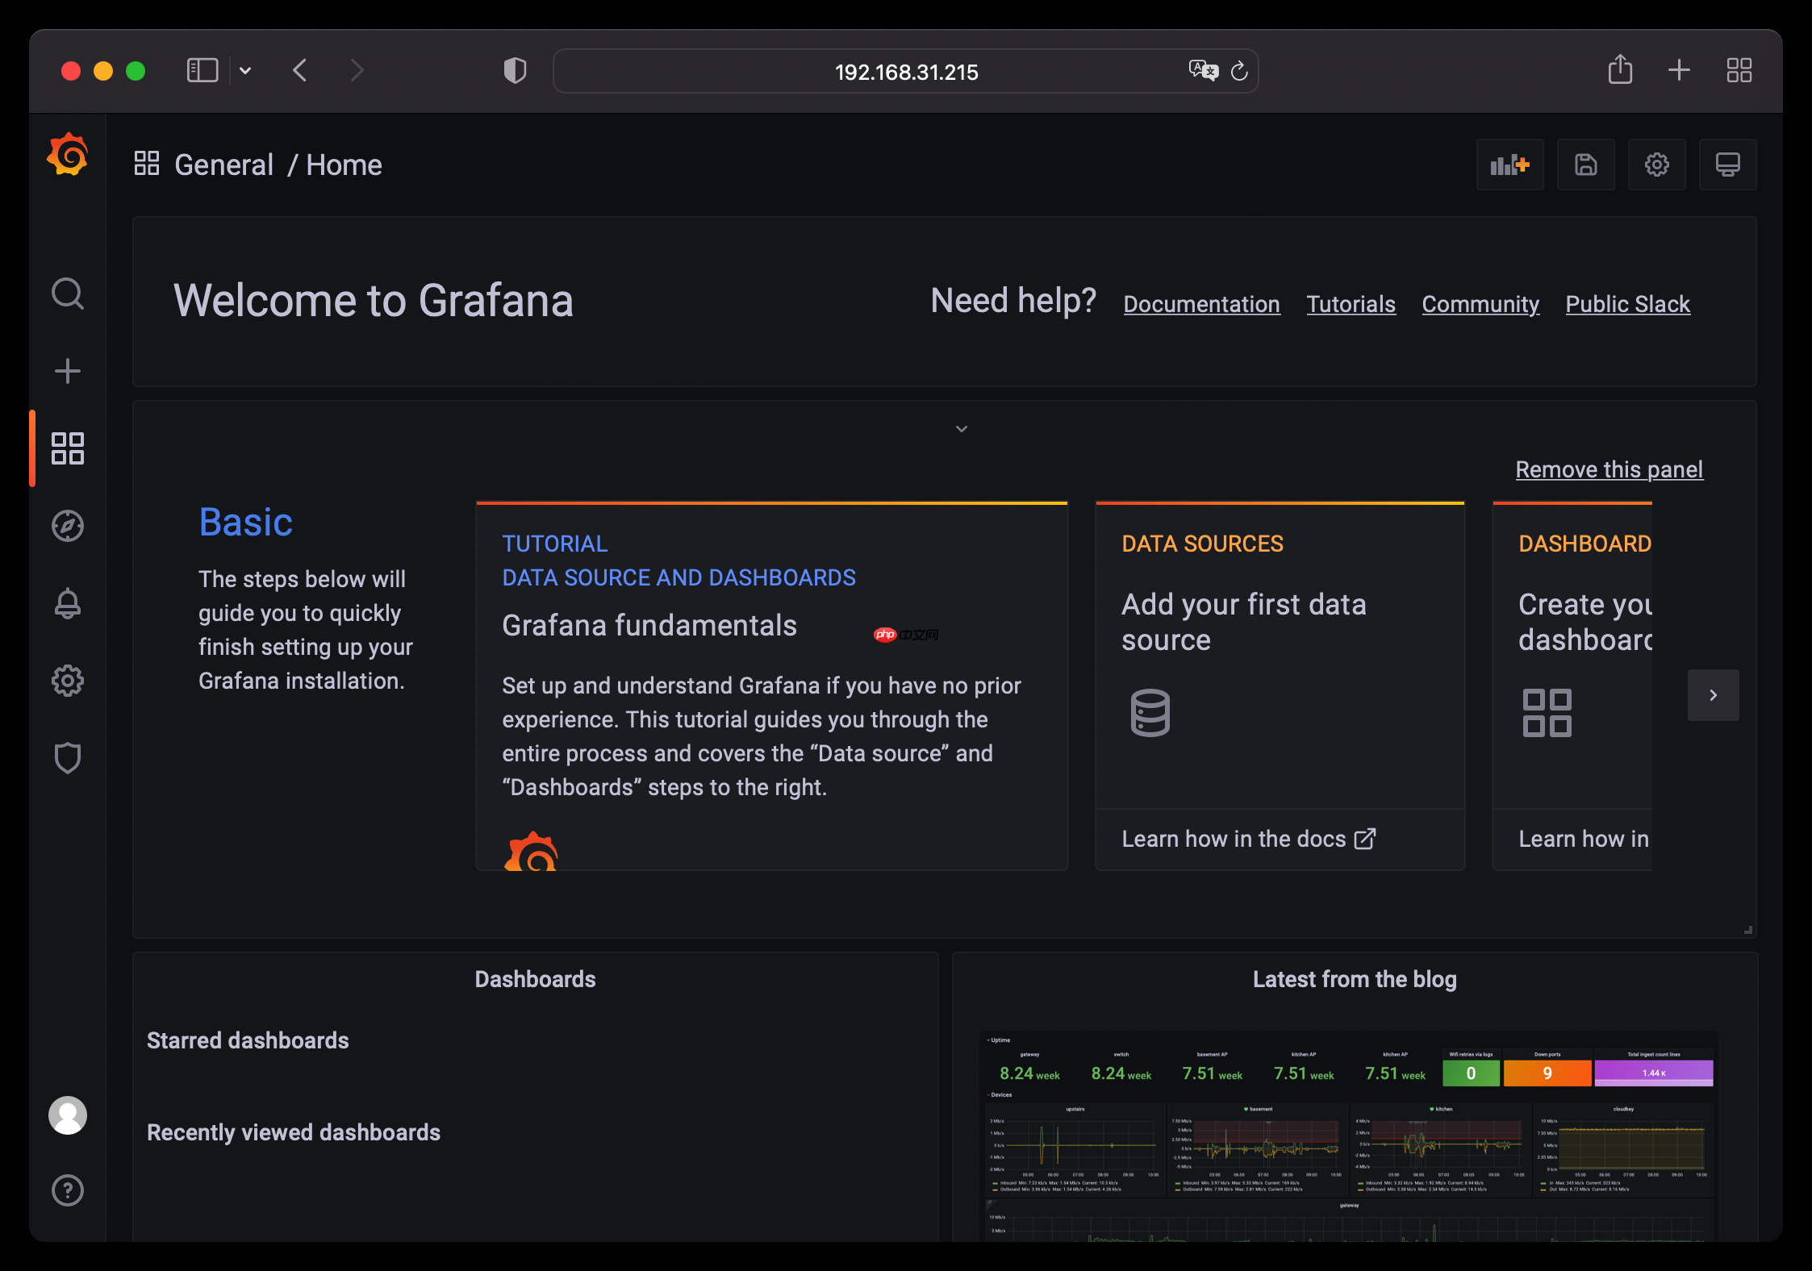Click Remove this panel link
1812x1271 pixels.
tap(1609, 469)
